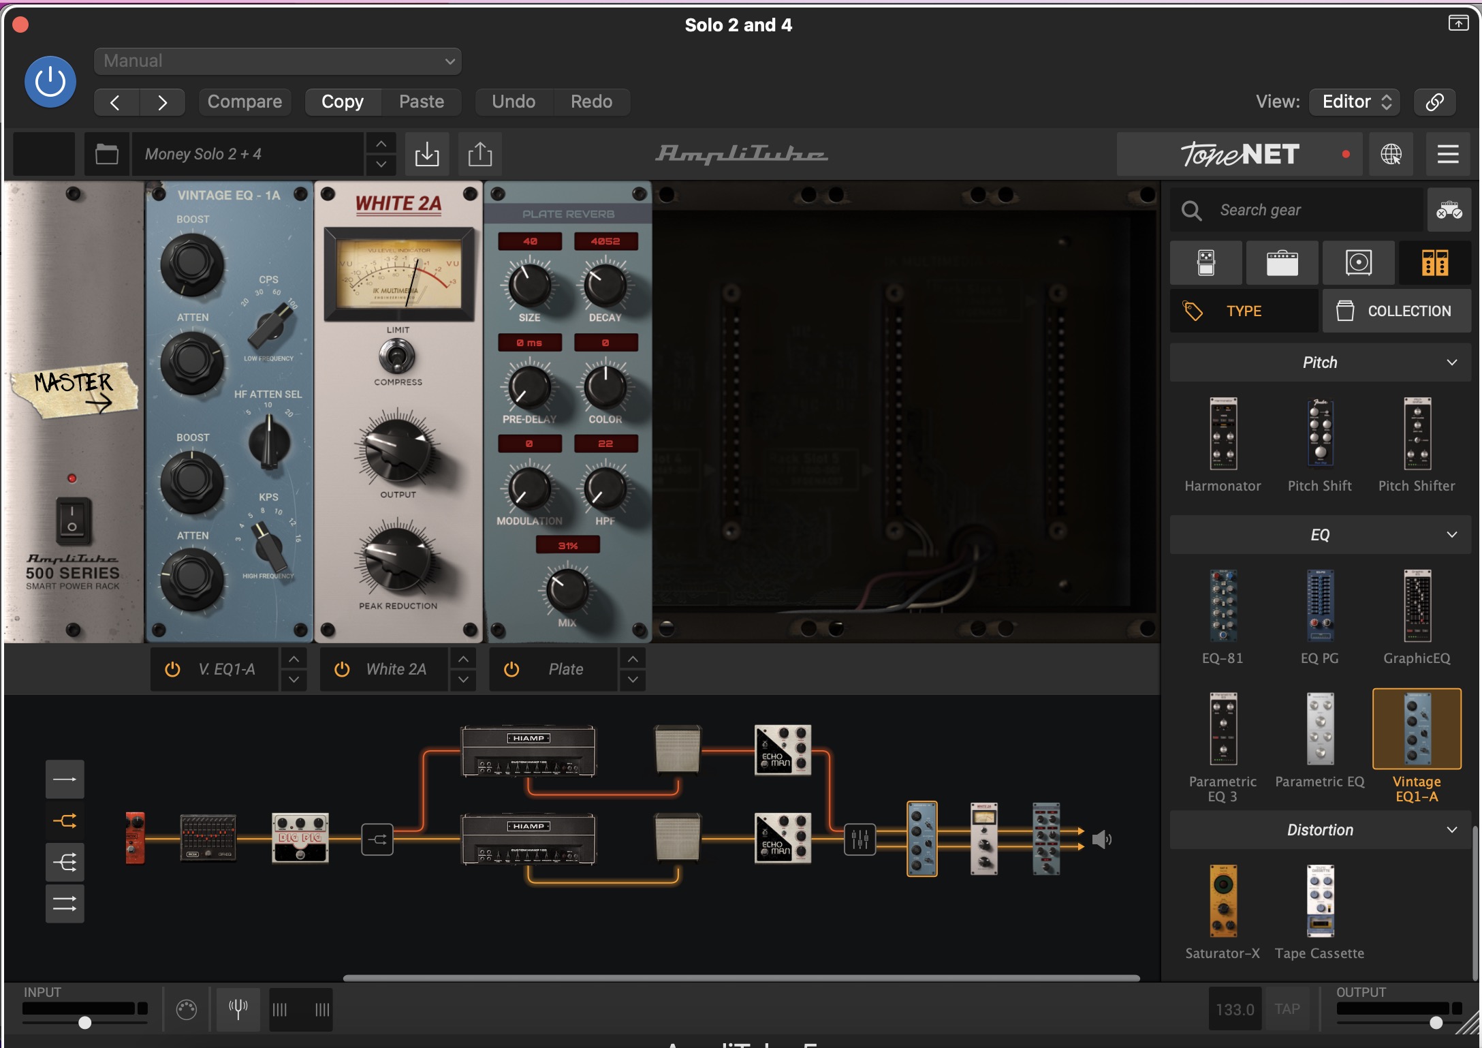Image resolution: width=1482 pixels, height=1048 pixels.
Task: Click the Compare button
Action: (245, 102)
